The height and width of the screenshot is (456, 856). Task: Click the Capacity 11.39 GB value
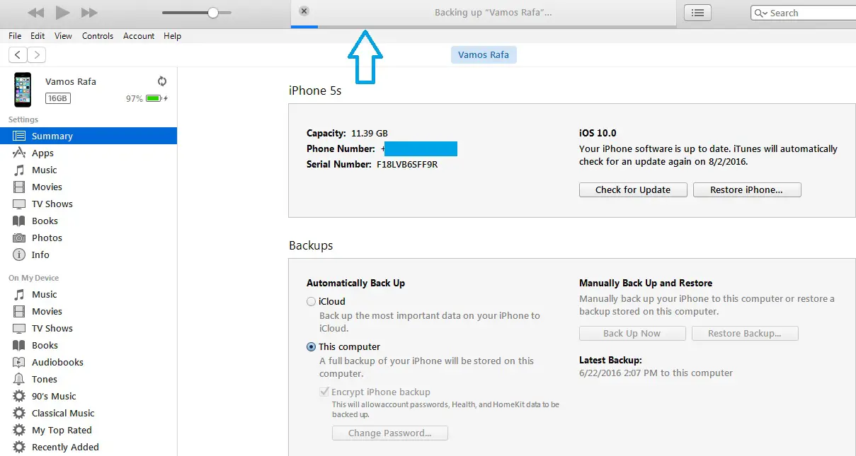pyautogui.click(x=370, y=133)
